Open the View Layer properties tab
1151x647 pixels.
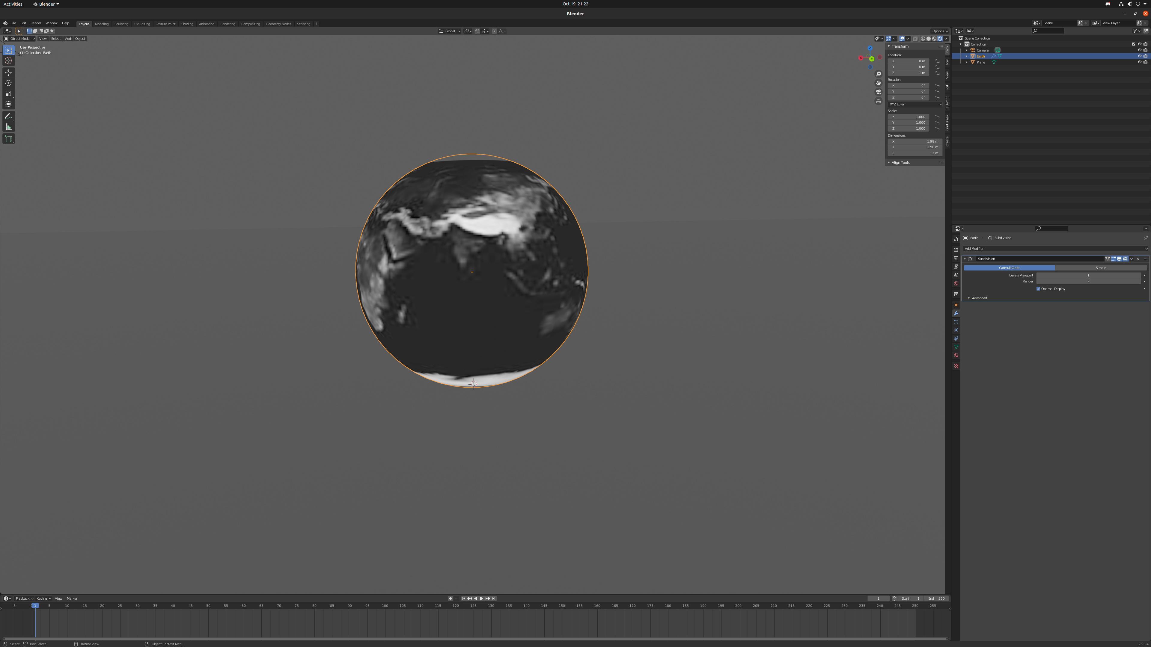pyautogui.click(x=956, y=267)
